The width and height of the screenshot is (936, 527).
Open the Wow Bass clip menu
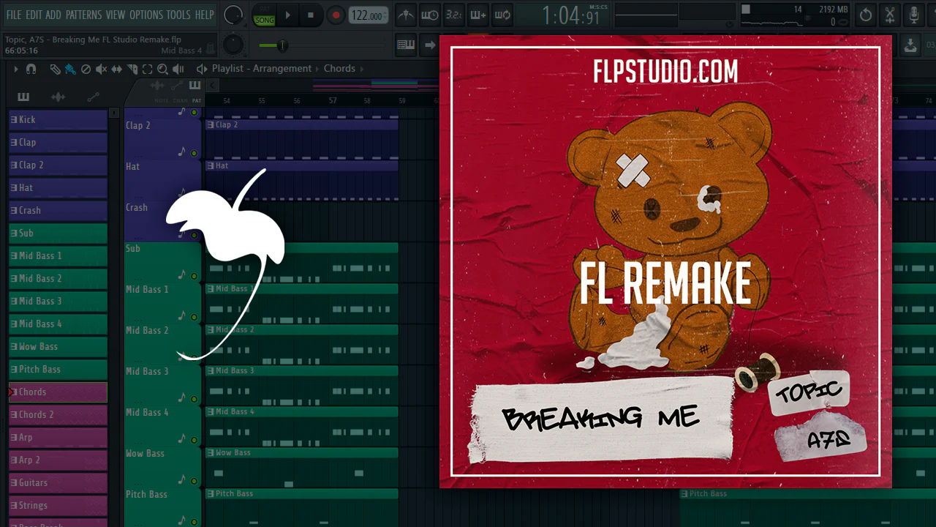(211, 453)
